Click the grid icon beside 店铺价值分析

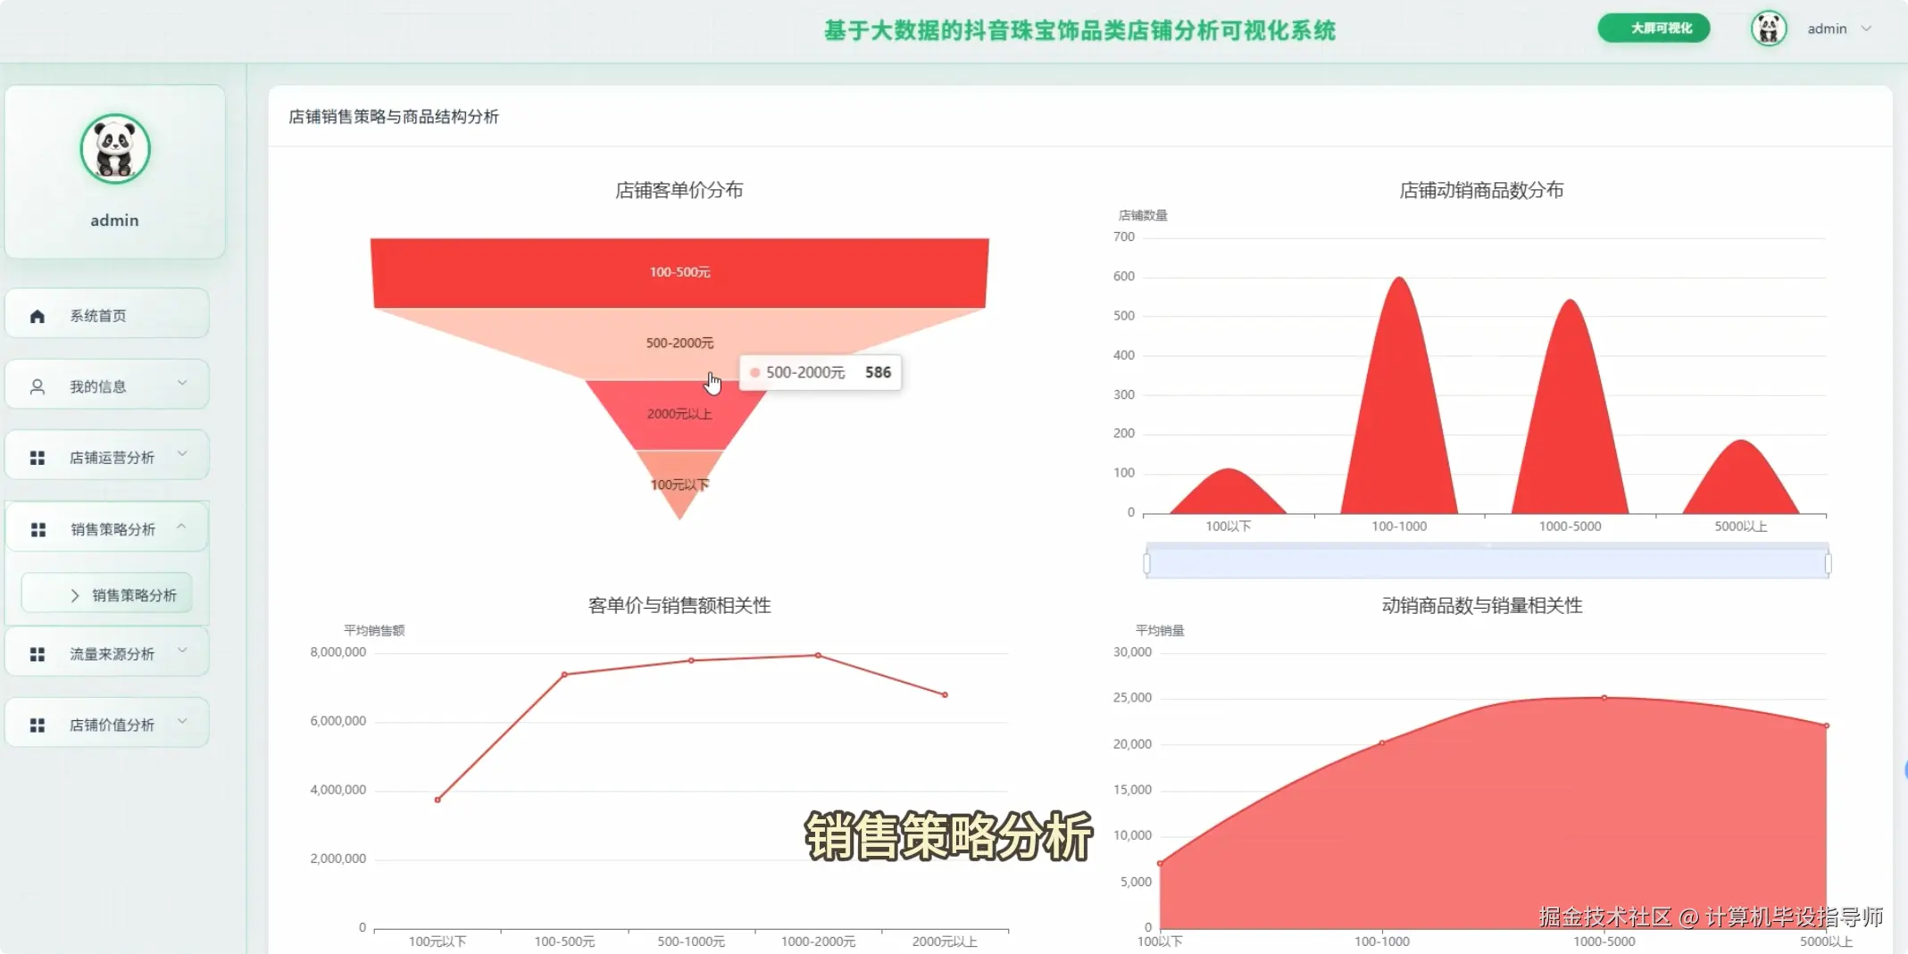pyautogui.click(x=37, y=726)
